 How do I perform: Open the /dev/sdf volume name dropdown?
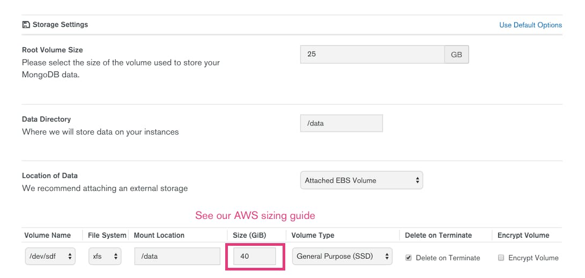(x=50, y=257)
